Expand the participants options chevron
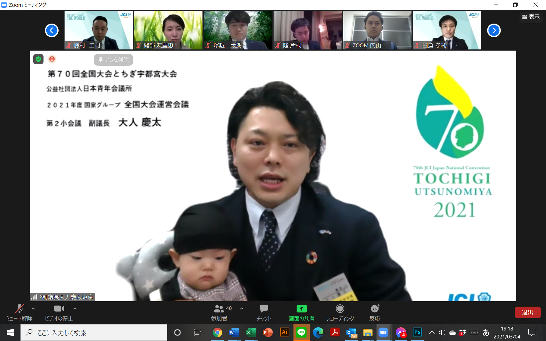The width and height of the screenshot is (546, 341). click(x=242, y=309)
